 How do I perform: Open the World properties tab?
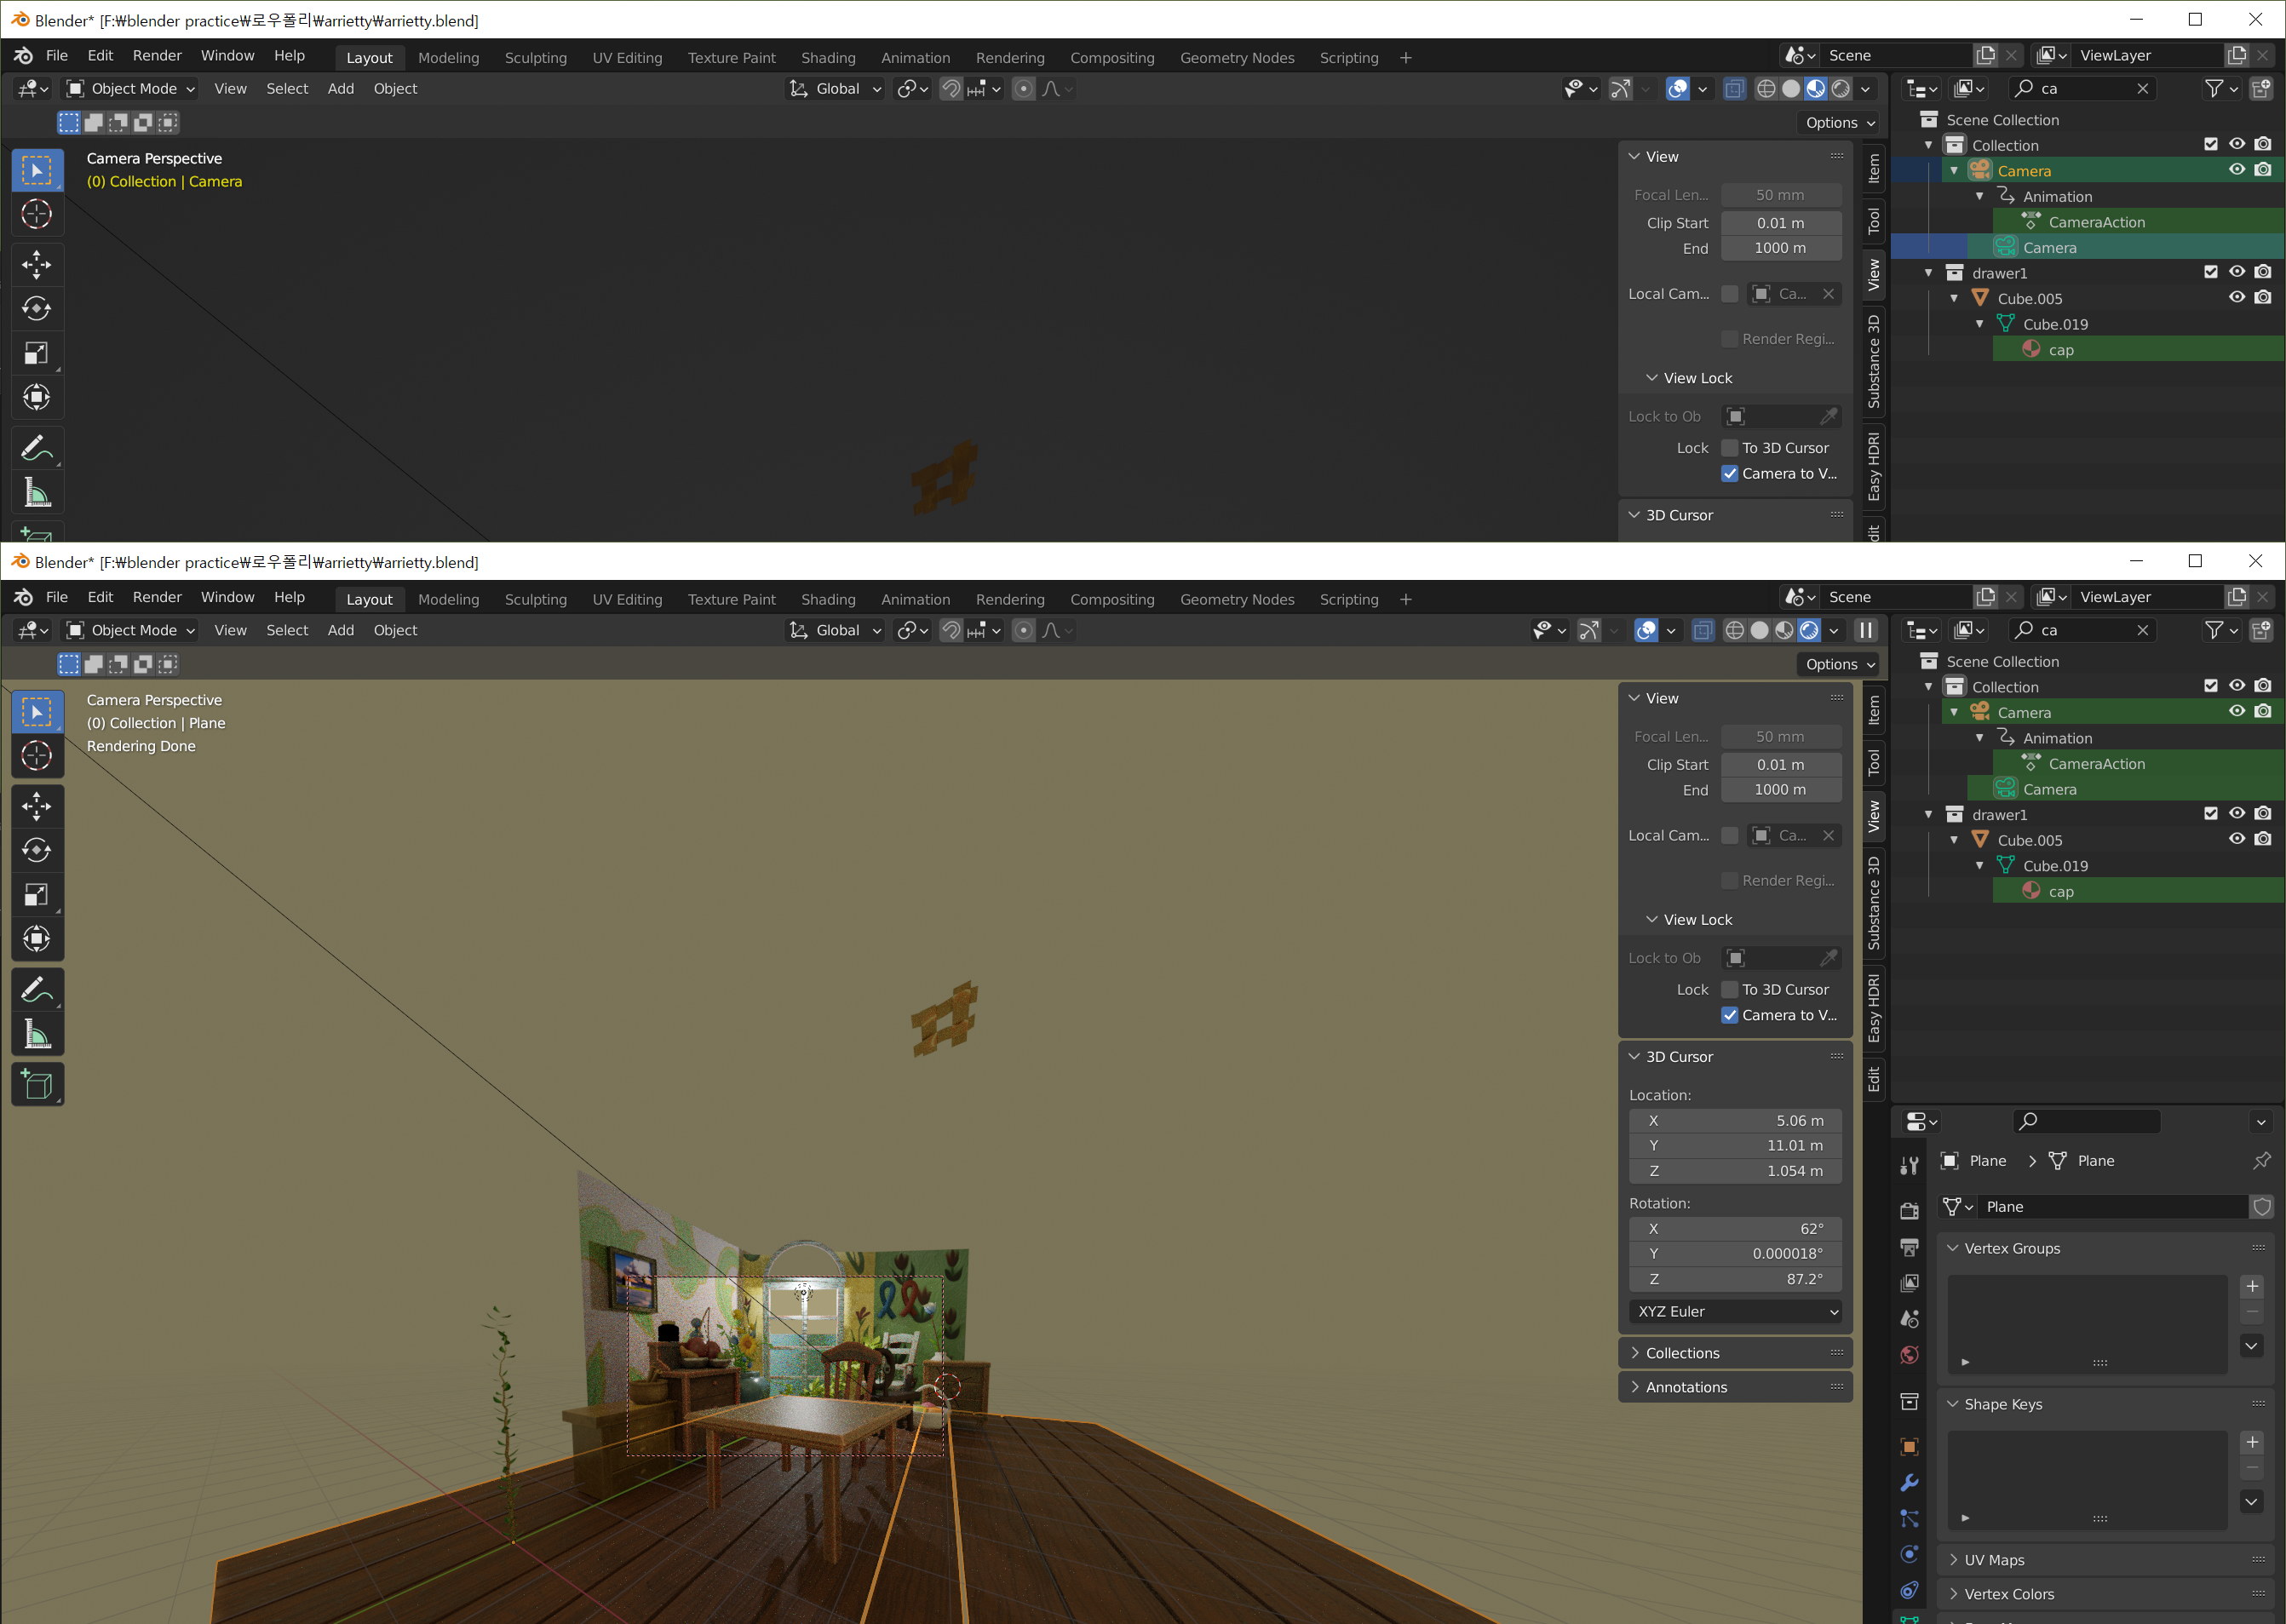tap(1909, 1355)
